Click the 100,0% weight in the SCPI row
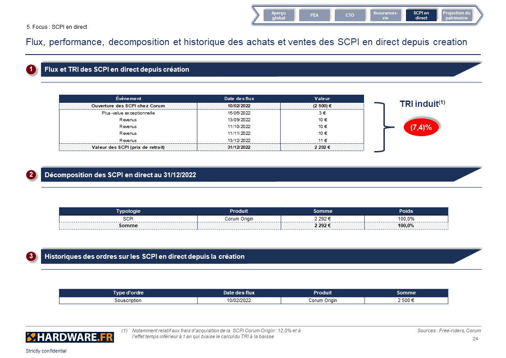 tap(406, 219)
